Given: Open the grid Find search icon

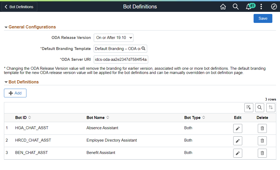Looking at the screenshot, I should pyautogui.click(x=259, y=107).
